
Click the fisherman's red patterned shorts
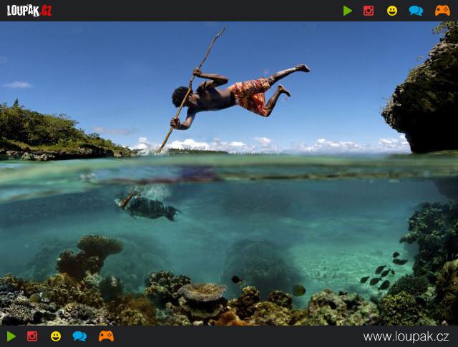(x=250, y=96)
